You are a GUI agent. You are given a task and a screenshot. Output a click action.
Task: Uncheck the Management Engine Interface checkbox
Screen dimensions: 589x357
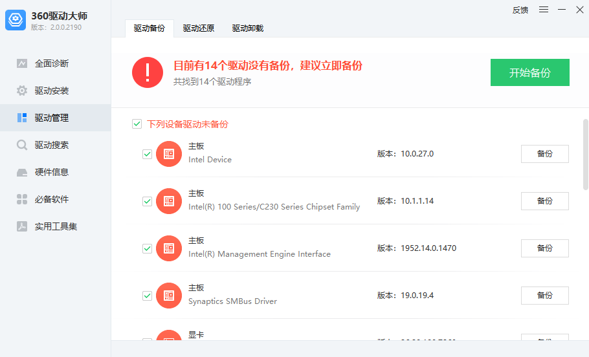pyautogui.click(x=148, y=248)
